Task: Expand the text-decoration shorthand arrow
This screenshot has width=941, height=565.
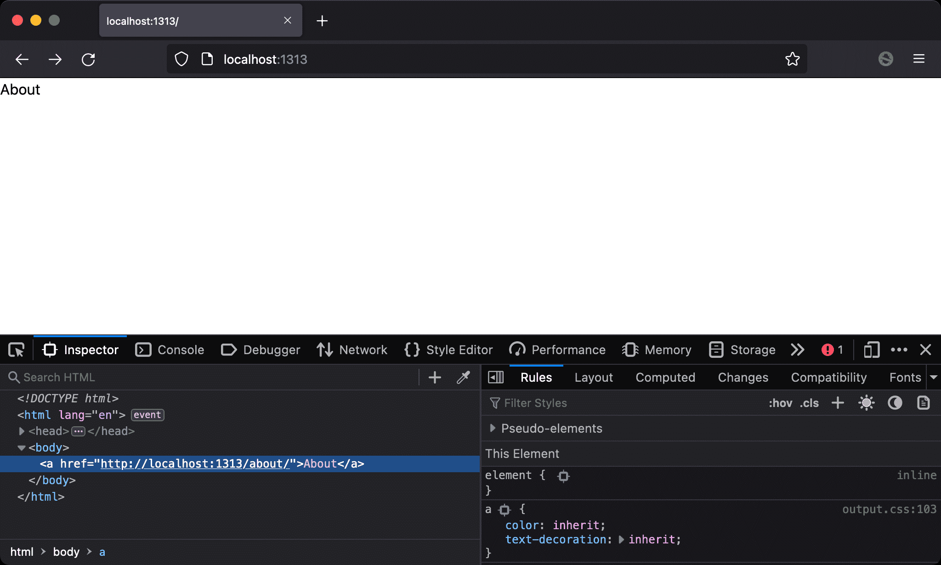Action: point(621,539)
